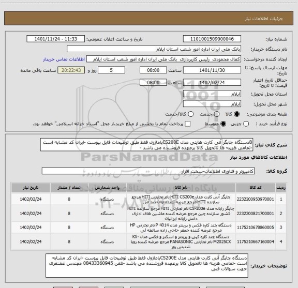Click the کد کالا column header

point(256,188)
